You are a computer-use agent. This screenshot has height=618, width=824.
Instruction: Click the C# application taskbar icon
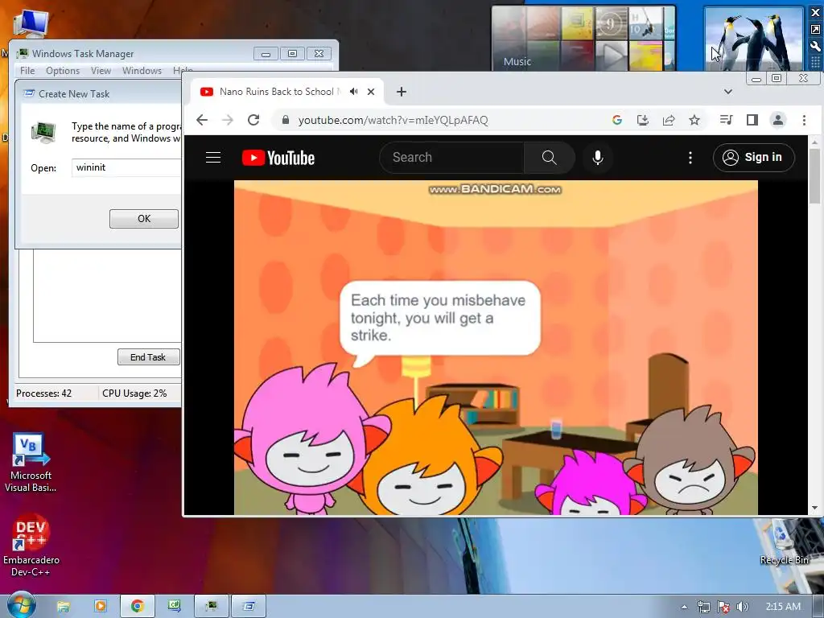pyautogui.click(x=175, y=607)
